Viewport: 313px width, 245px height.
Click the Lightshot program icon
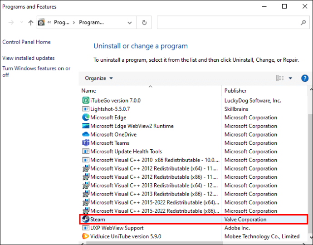[x=86, y=109]
